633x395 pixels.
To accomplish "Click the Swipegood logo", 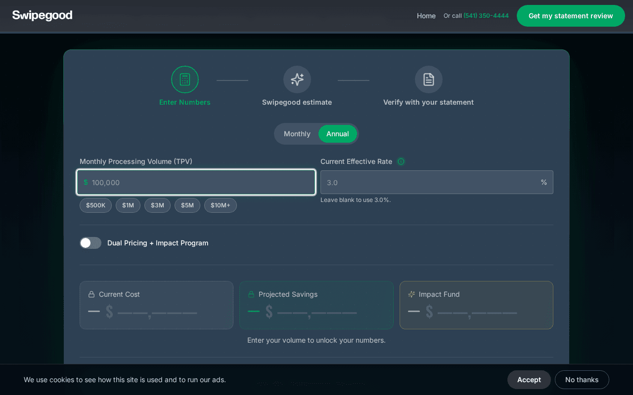I will (43, 15).
